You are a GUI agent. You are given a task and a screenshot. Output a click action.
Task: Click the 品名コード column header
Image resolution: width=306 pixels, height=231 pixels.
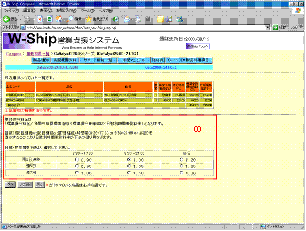coord(20,87)
